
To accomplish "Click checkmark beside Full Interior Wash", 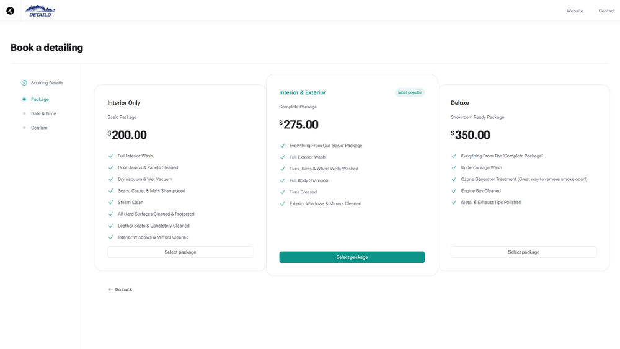I will (111, 156).
